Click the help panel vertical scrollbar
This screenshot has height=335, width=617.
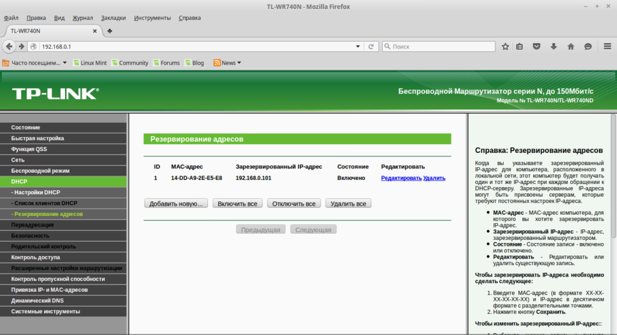(x=613, y=176)
